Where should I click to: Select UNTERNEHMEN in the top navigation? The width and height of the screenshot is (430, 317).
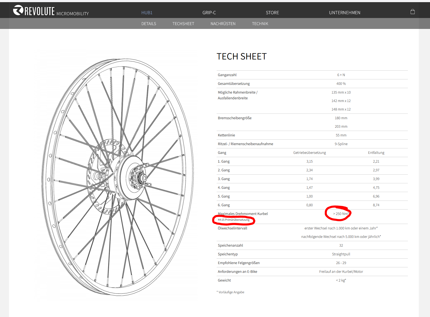pyautogui.click(x=344, y=13)
